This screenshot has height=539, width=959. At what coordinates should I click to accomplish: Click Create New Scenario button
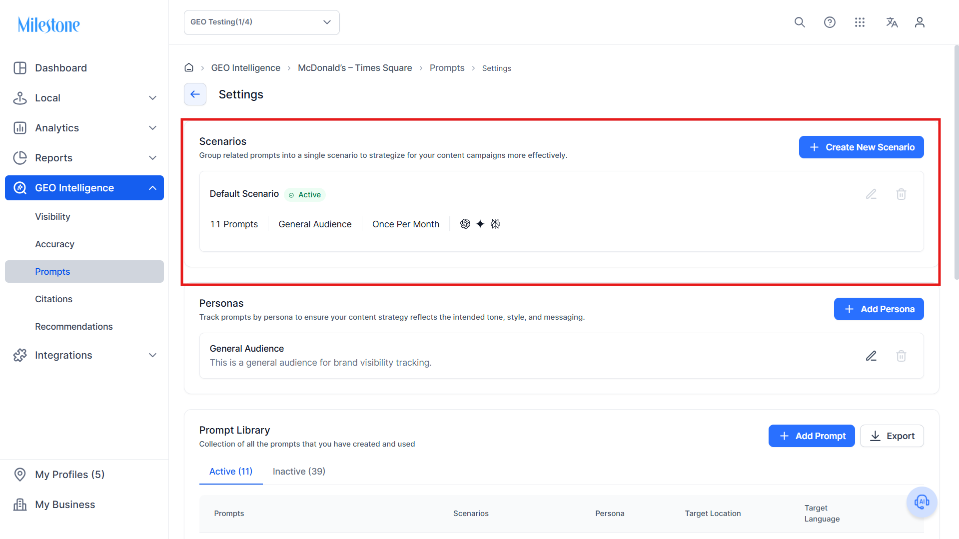tap(862, 147)
